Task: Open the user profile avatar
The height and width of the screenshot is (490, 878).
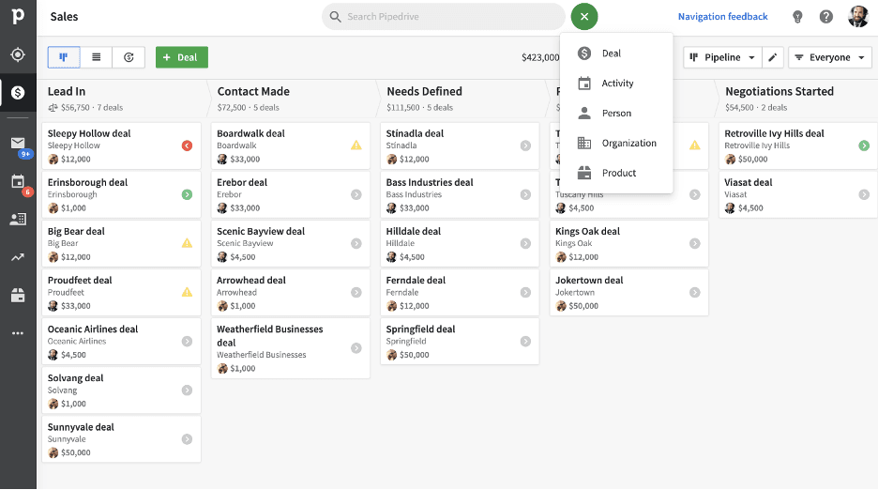Action: (x=858, y=17)
